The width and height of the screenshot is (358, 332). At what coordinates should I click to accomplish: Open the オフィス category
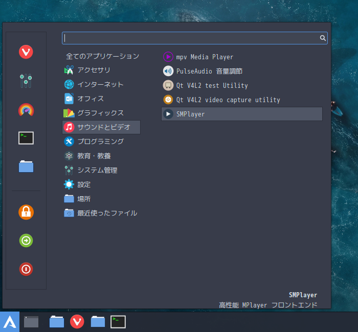point(101,99)
